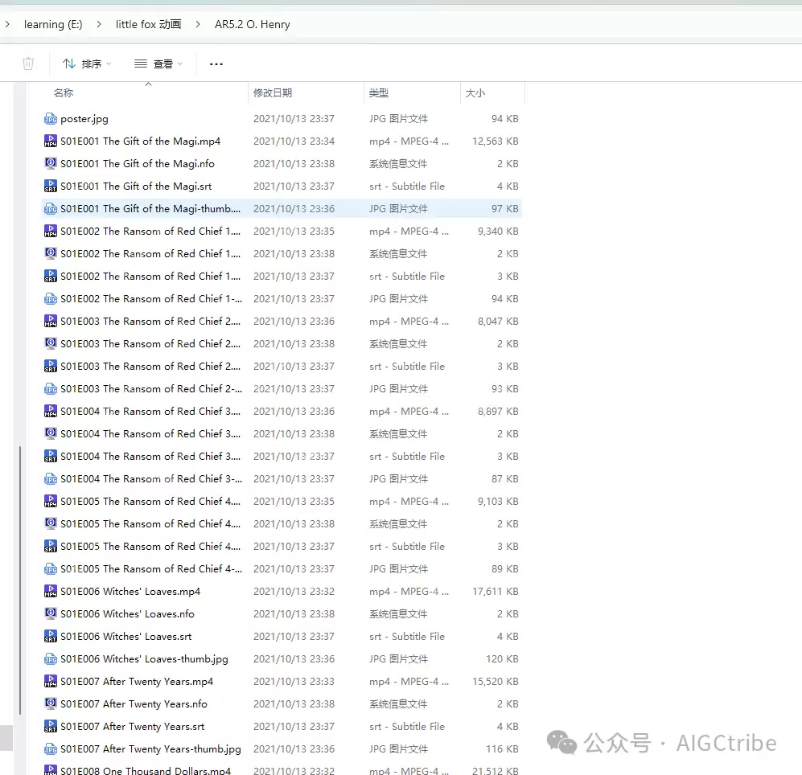This screenshot has width=802, height=775.
Task: Navigate to little fox 动画 in breadcrumb
Action: coord(148,24)
